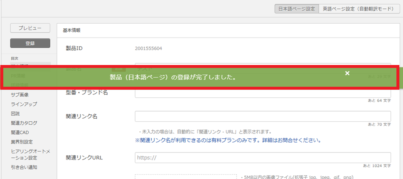
Task: Select 図説 from the sidebar index
Action: (15, 114)
